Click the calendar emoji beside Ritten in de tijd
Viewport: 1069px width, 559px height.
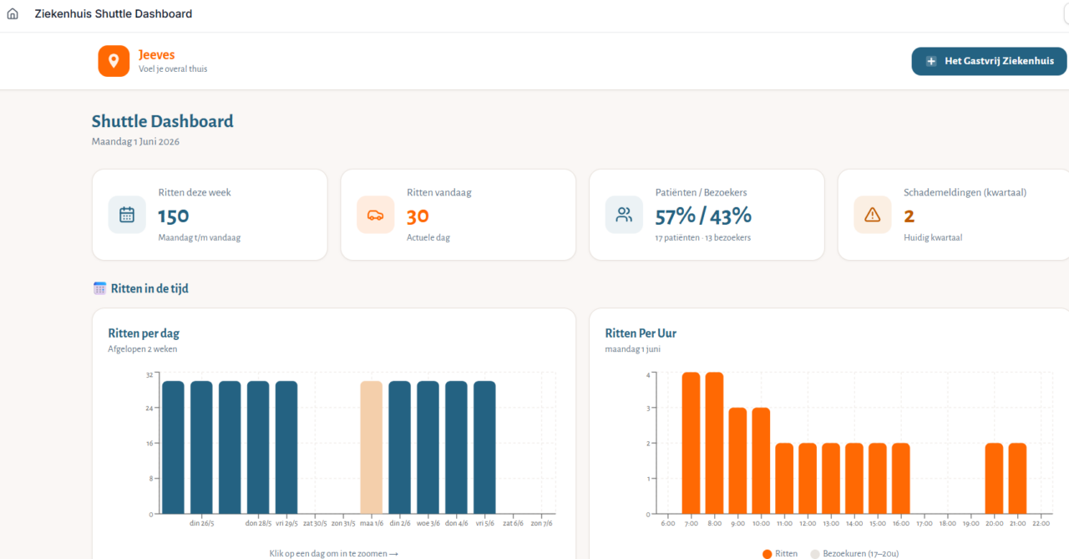coord(99,288)
